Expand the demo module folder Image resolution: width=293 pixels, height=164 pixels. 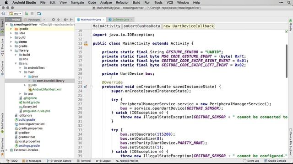[11, 42]
